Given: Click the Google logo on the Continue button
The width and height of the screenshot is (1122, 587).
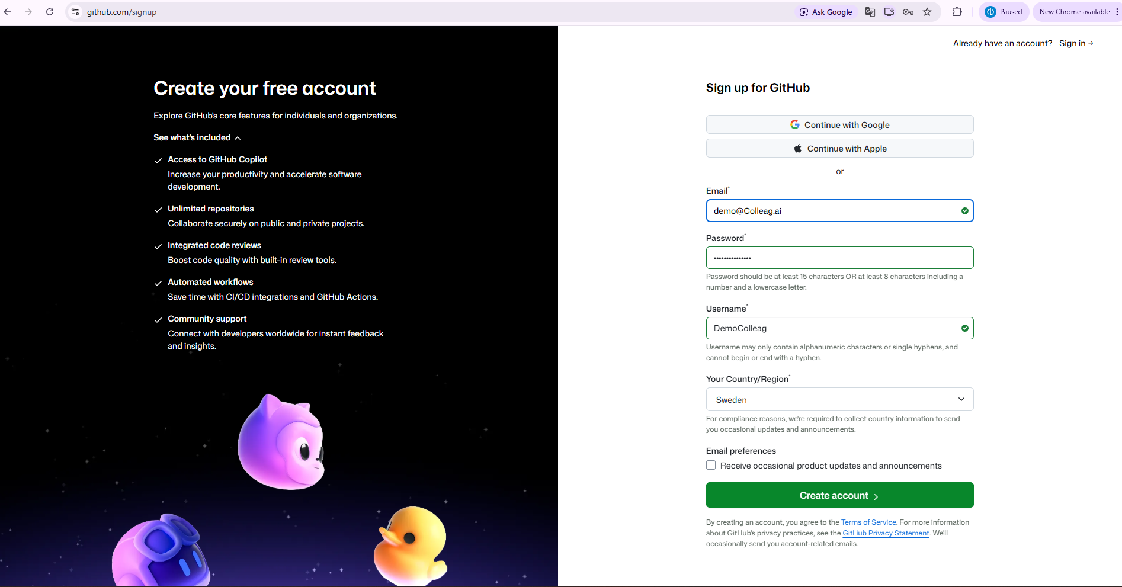Looking at the screenshot, I should point(795,124).
